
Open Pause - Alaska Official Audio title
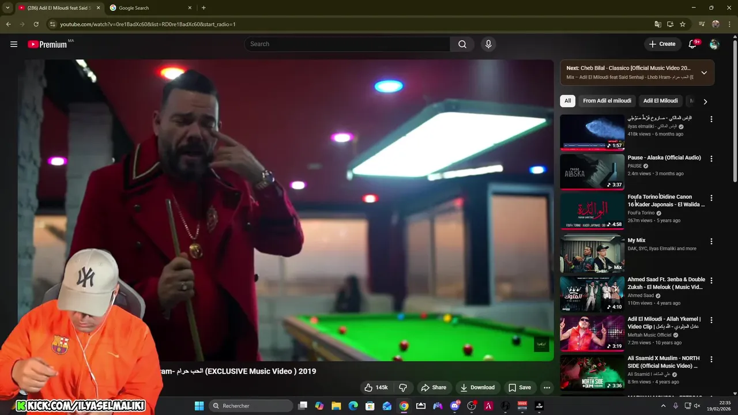point(664,157)
